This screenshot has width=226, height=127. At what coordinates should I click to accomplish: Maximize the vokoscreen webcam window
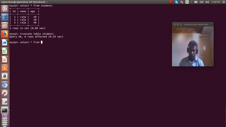(x=181, y=24)
